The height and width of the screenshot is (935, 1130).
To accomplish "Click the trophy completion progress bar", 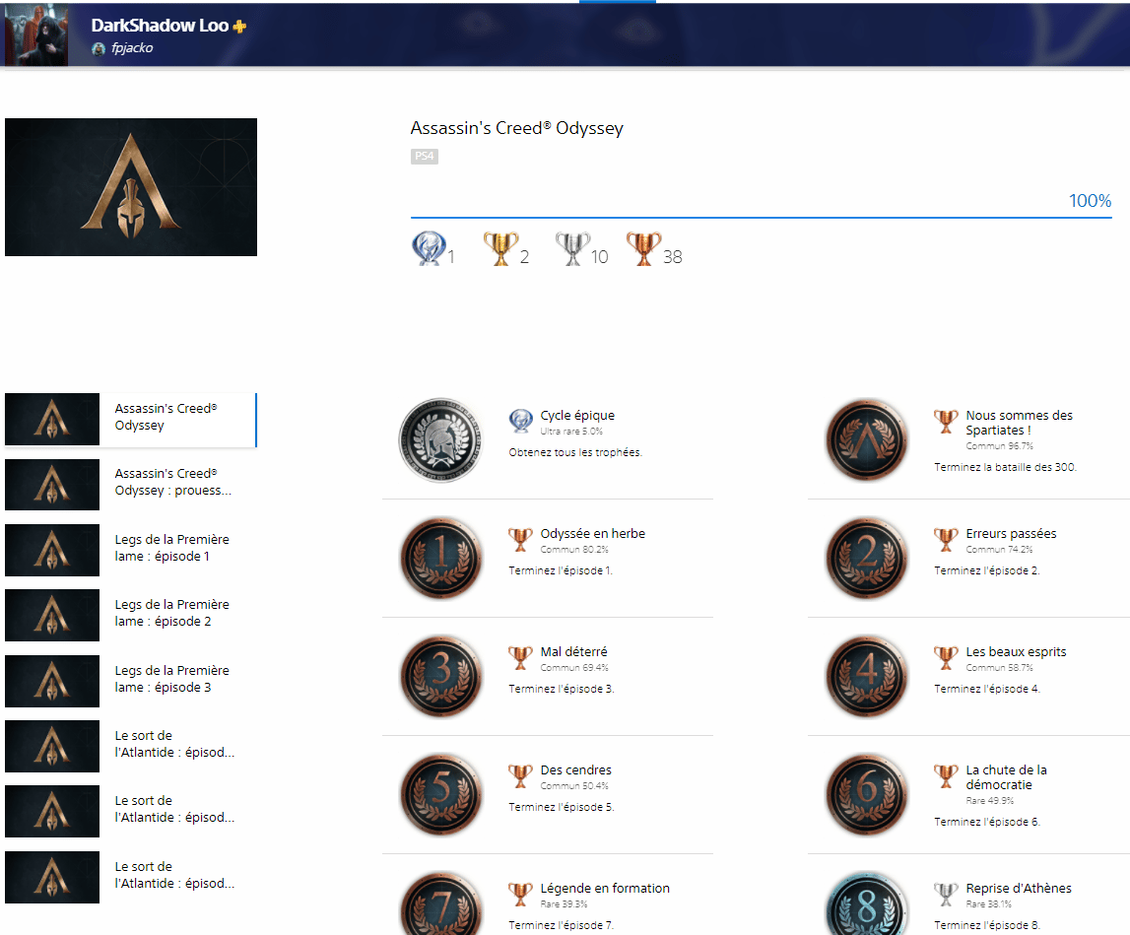I will [761, 217].
